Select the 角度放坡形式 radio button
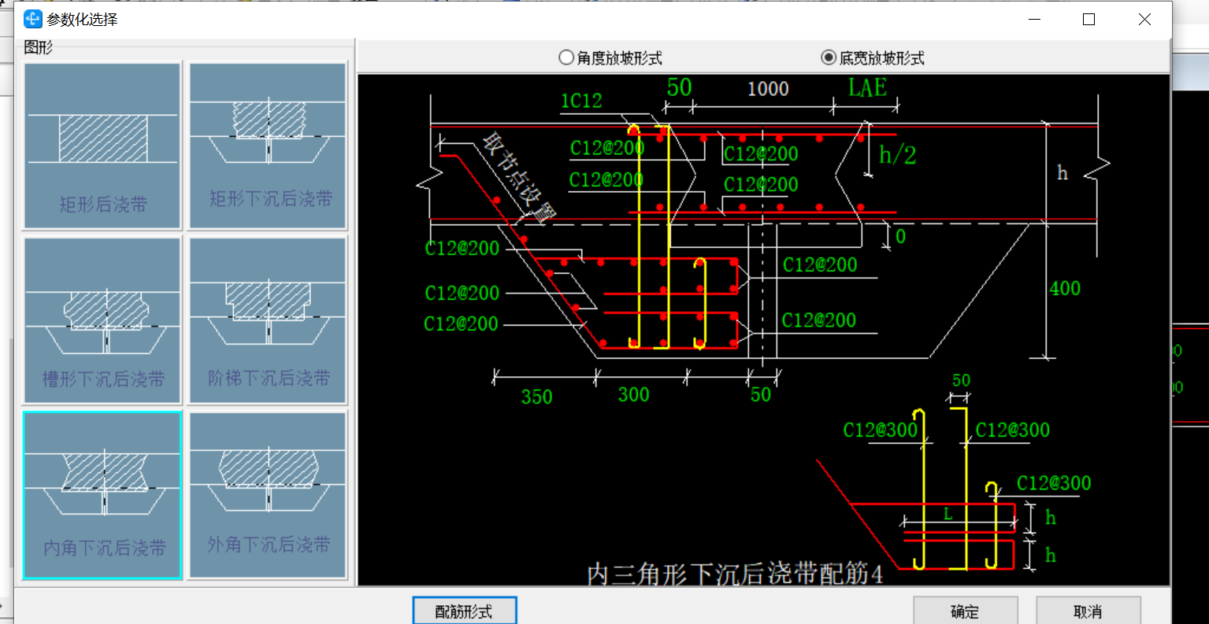This screenshot has height=624, width=1209. [610, 57]
